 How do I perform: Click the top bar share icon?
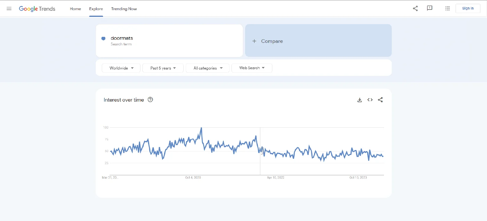coord(415,9)
